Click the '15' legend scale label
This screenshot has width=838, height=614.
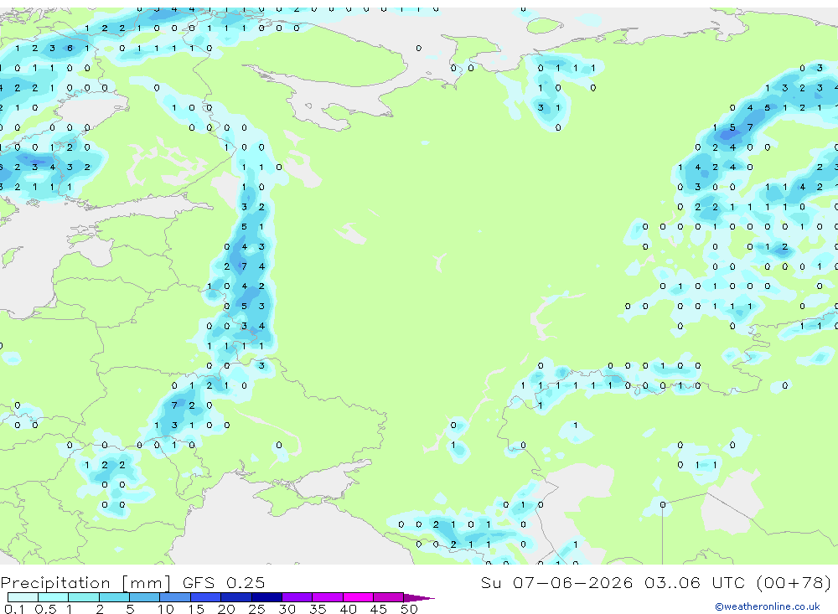pyautogui.click(x=196, y=609)
